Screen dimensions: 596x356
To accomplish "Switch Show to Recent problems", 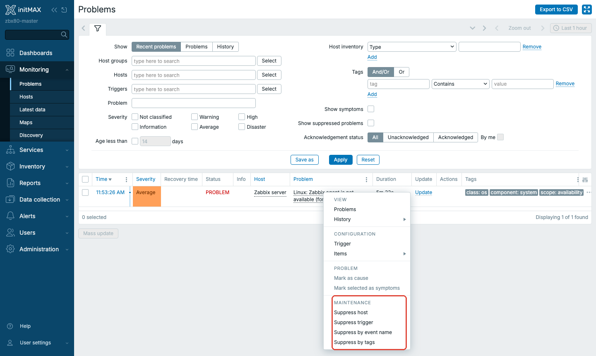I will [x=156, y=47].
